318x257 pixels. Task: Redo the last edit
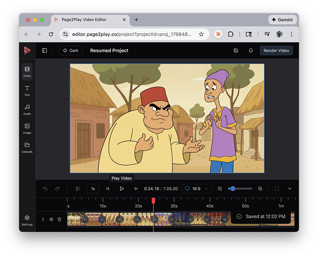coord(57,189)
